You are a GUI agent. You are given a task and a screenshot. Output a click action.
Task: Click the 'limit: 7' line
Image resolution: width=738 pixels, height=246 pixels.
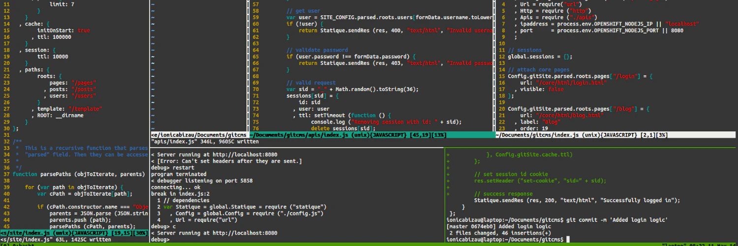(x=62, y=3)
